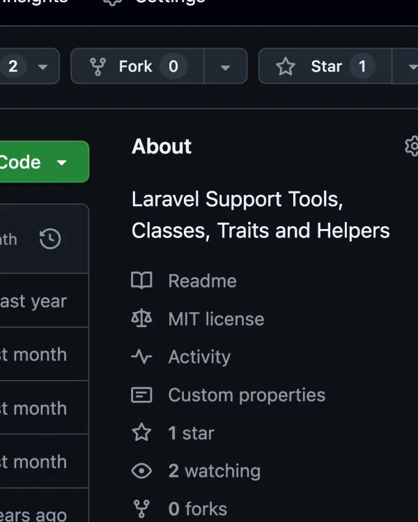The image size is (418, 522).
Task: Open the Fork options dropdown arrow
Action: point(226,67)
